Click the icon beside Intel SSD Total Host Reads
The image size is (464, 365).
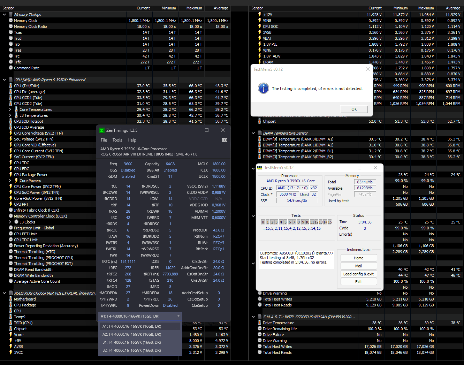click(x=260, y=352)
